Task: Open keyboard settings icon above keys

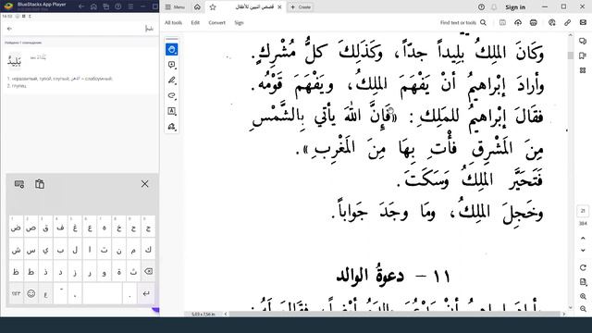Action: point(19,184)
